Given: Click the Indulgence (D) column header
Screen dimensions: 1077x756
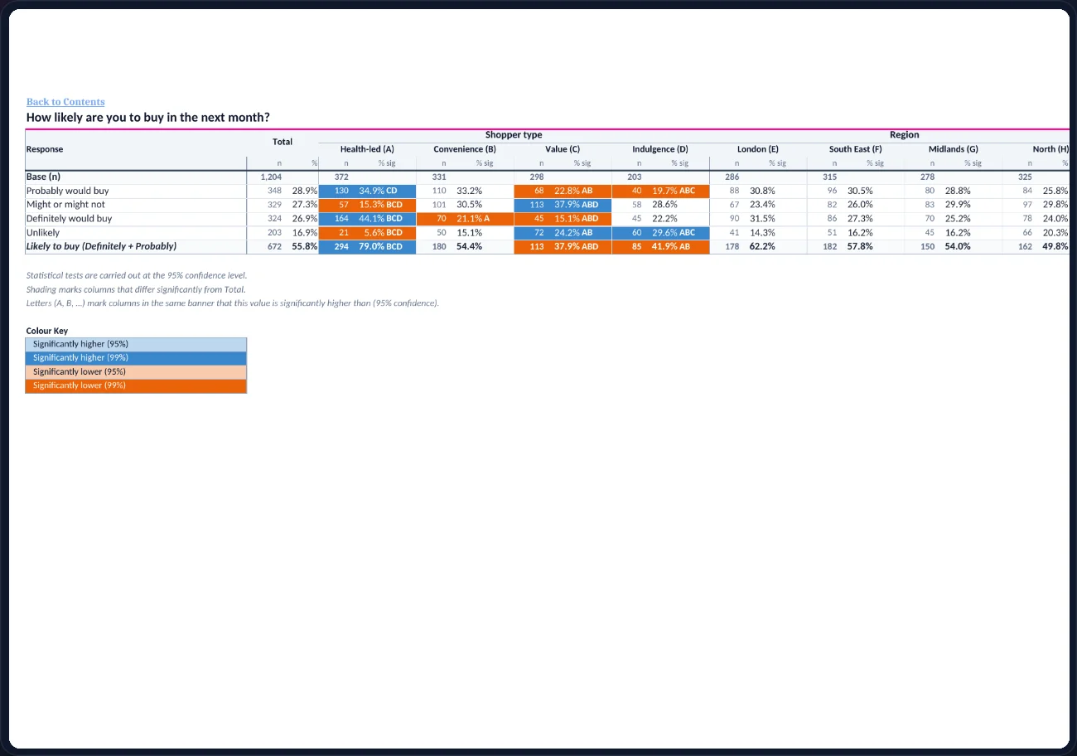Looking at the screenshot, I should (660, 149).
